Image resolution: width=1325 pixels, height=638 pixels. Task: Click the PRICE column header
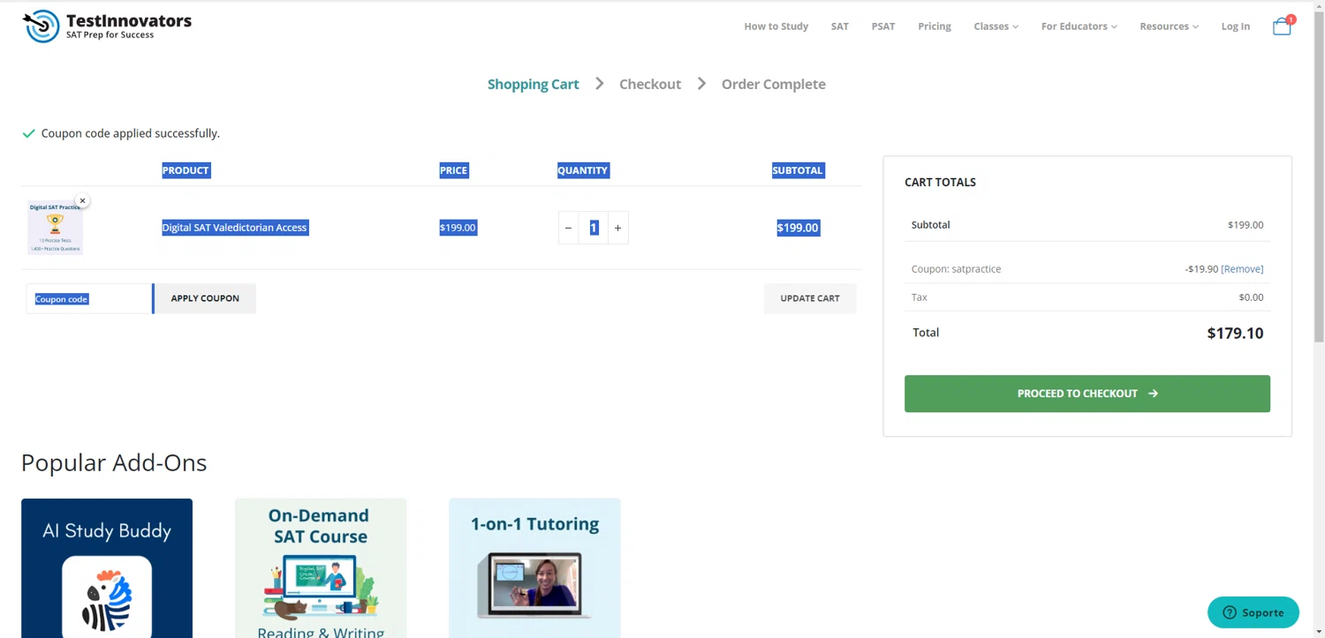[453, 170]
